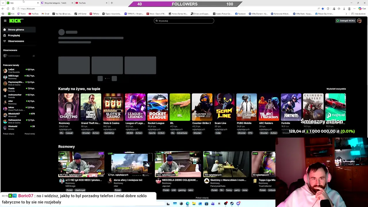368x207 pixels.
Task: Click Pokaż więcej below Rozmowy streams
Action: click(202, 198)
